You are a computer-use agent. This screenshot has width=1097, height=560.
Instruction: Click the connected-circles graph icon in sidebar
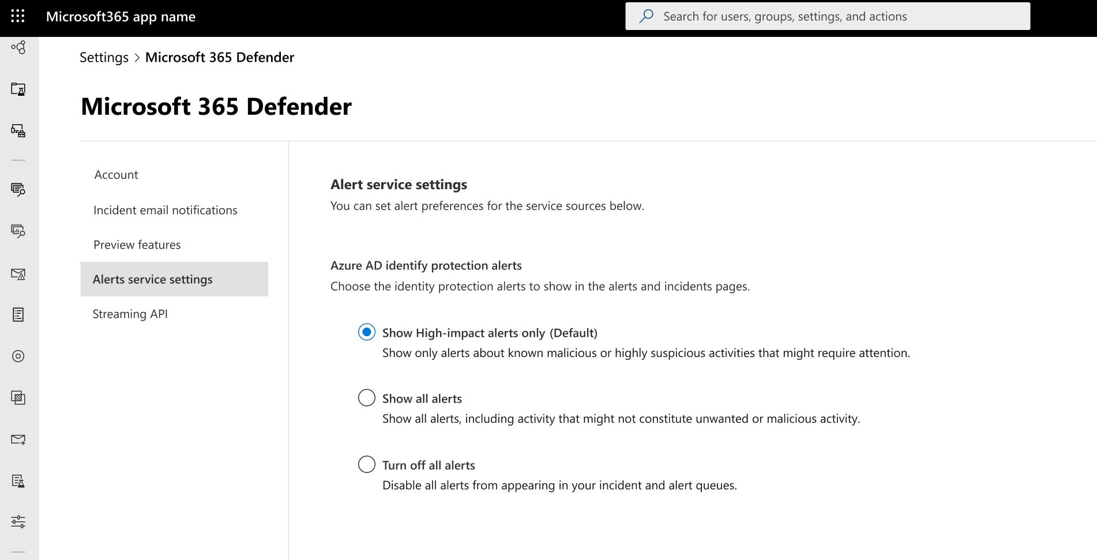point(18,47)
